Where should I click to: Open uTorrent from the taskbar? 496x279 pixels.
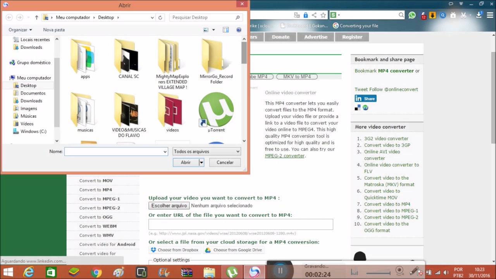pyautogui.click(x=232, y=272)
